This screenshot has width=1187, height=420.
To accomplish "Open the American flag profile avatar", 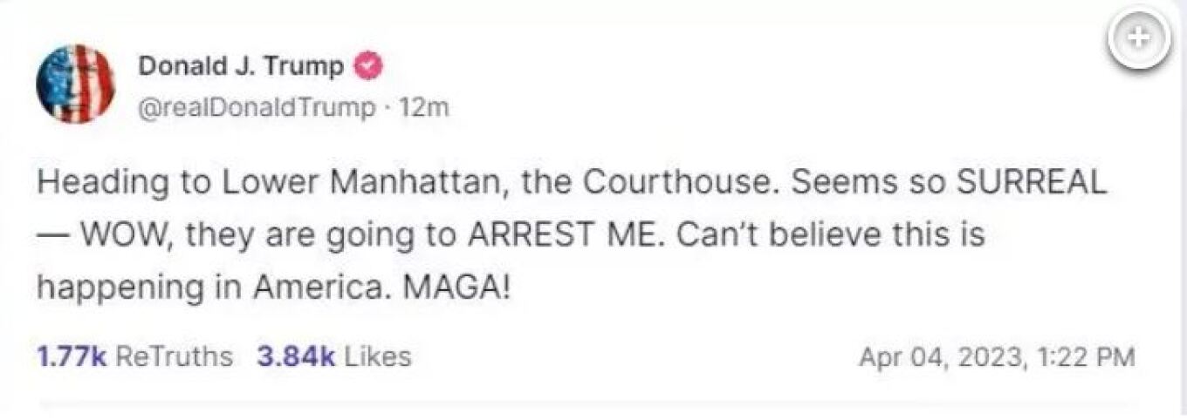I will pyautogui.click(x=75, y=84).
